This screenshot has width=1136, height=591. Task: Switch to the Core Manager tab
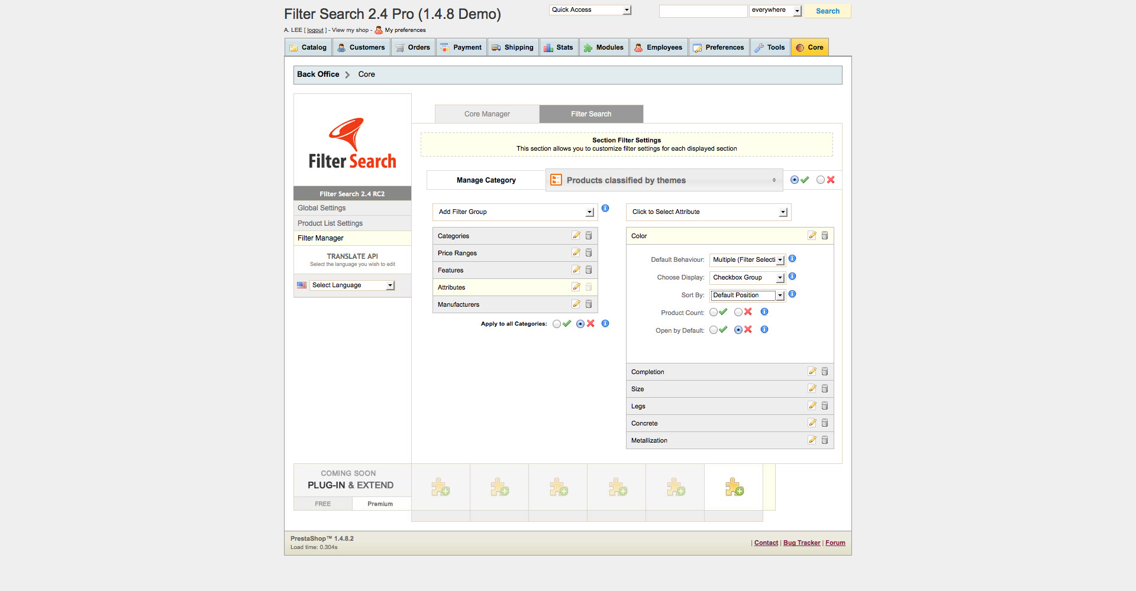pos(487,114)
